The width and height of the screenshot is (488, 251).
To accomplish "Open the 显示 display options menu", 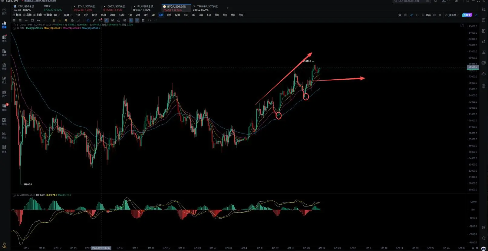I will [426, 15].
